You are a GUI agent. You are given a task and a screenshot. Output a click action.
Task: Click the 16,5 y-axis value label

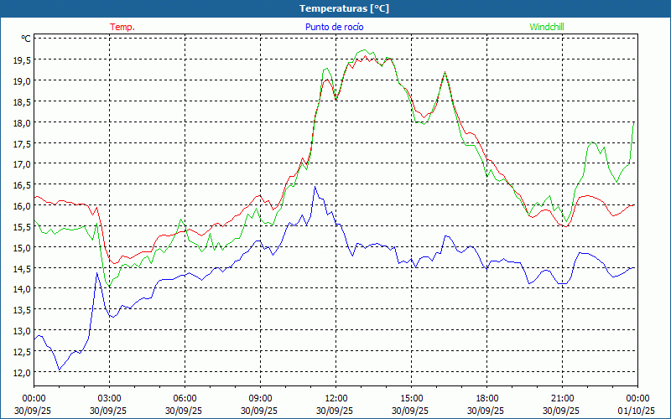point(21,184)
